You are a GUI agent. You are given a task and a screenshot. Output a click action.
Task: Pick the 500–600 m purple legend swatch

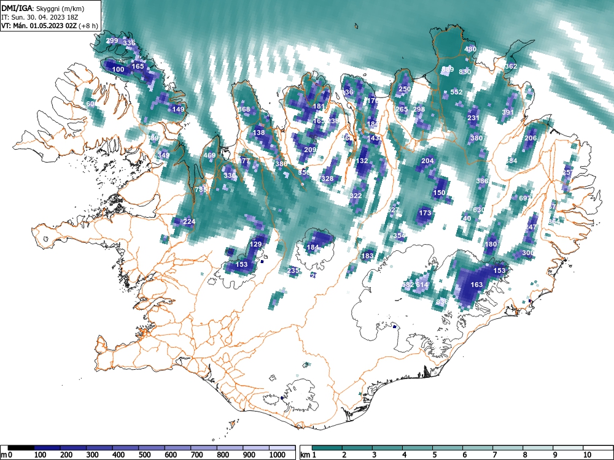pyautogui.click(x=152, y=448)
